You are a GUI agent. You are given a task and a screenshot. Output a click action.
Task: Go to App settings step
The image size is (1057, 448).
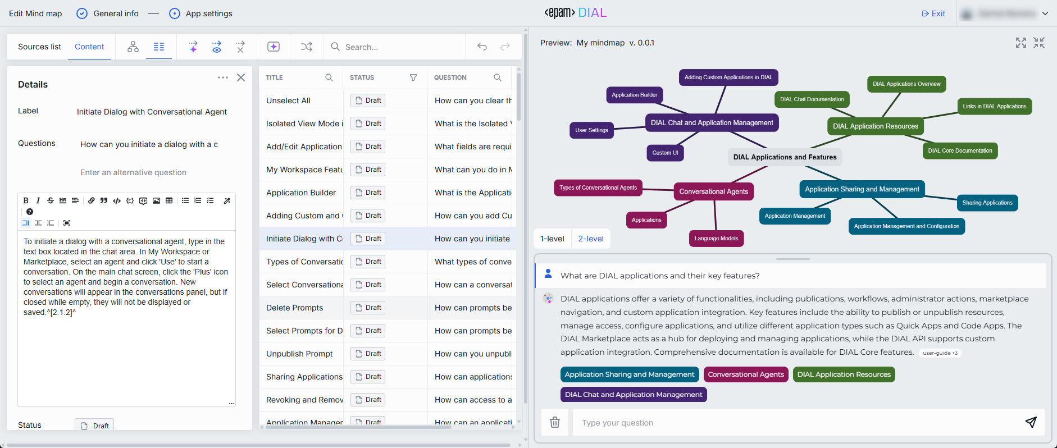tap(201, 13)
